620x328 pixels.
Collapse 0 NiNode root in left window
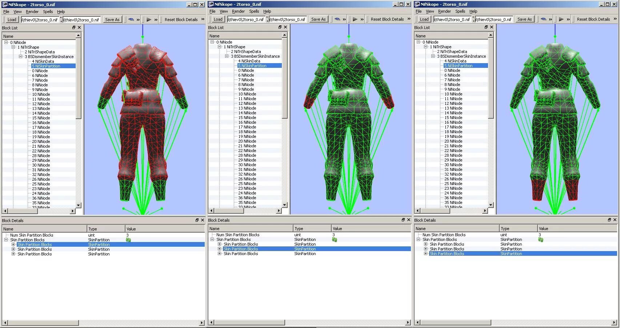(6, 42)
